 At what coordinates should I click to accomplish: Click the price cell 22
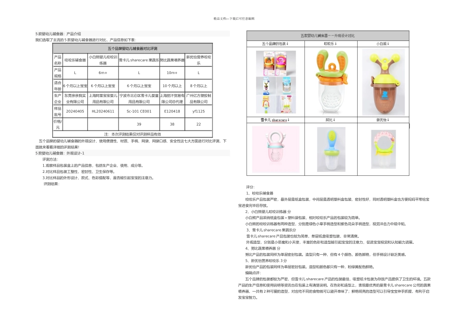pos(199,124)
